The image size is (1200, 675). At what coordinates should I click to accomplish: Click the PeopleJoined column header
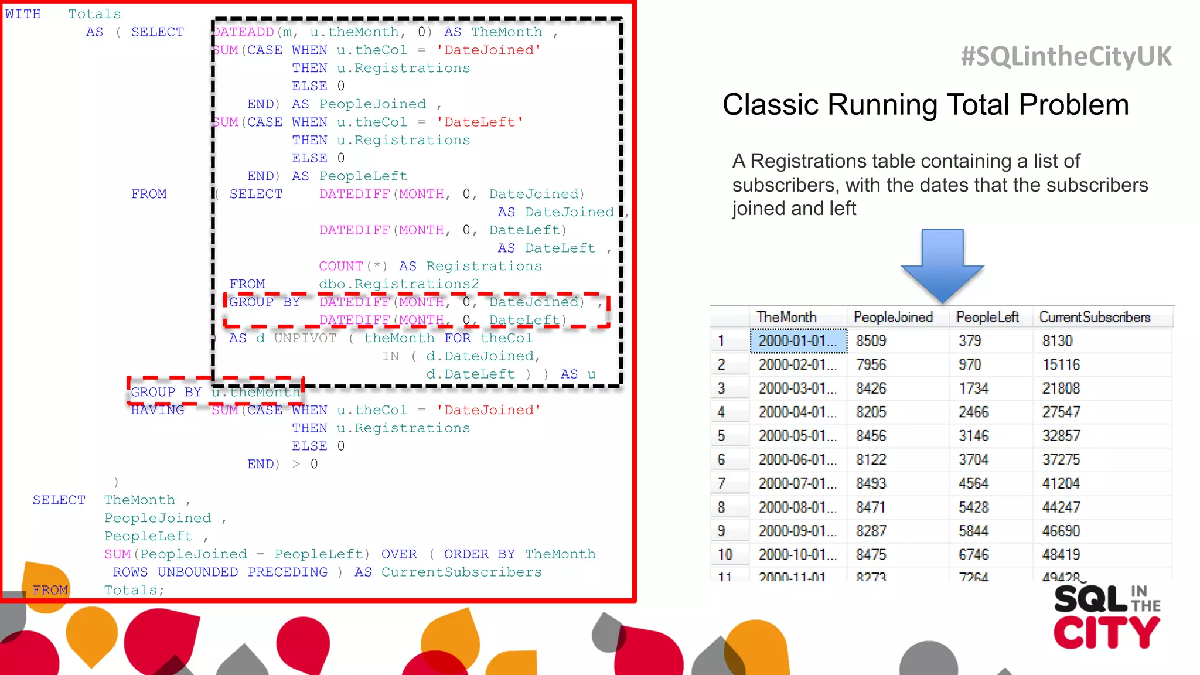click(897, 317)
